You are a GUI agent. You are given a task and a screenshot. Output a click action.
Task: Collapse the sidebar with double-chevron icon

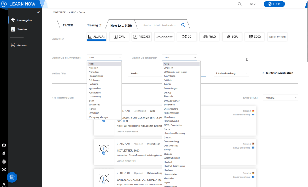pyautogui.click(x=38, y=12)
